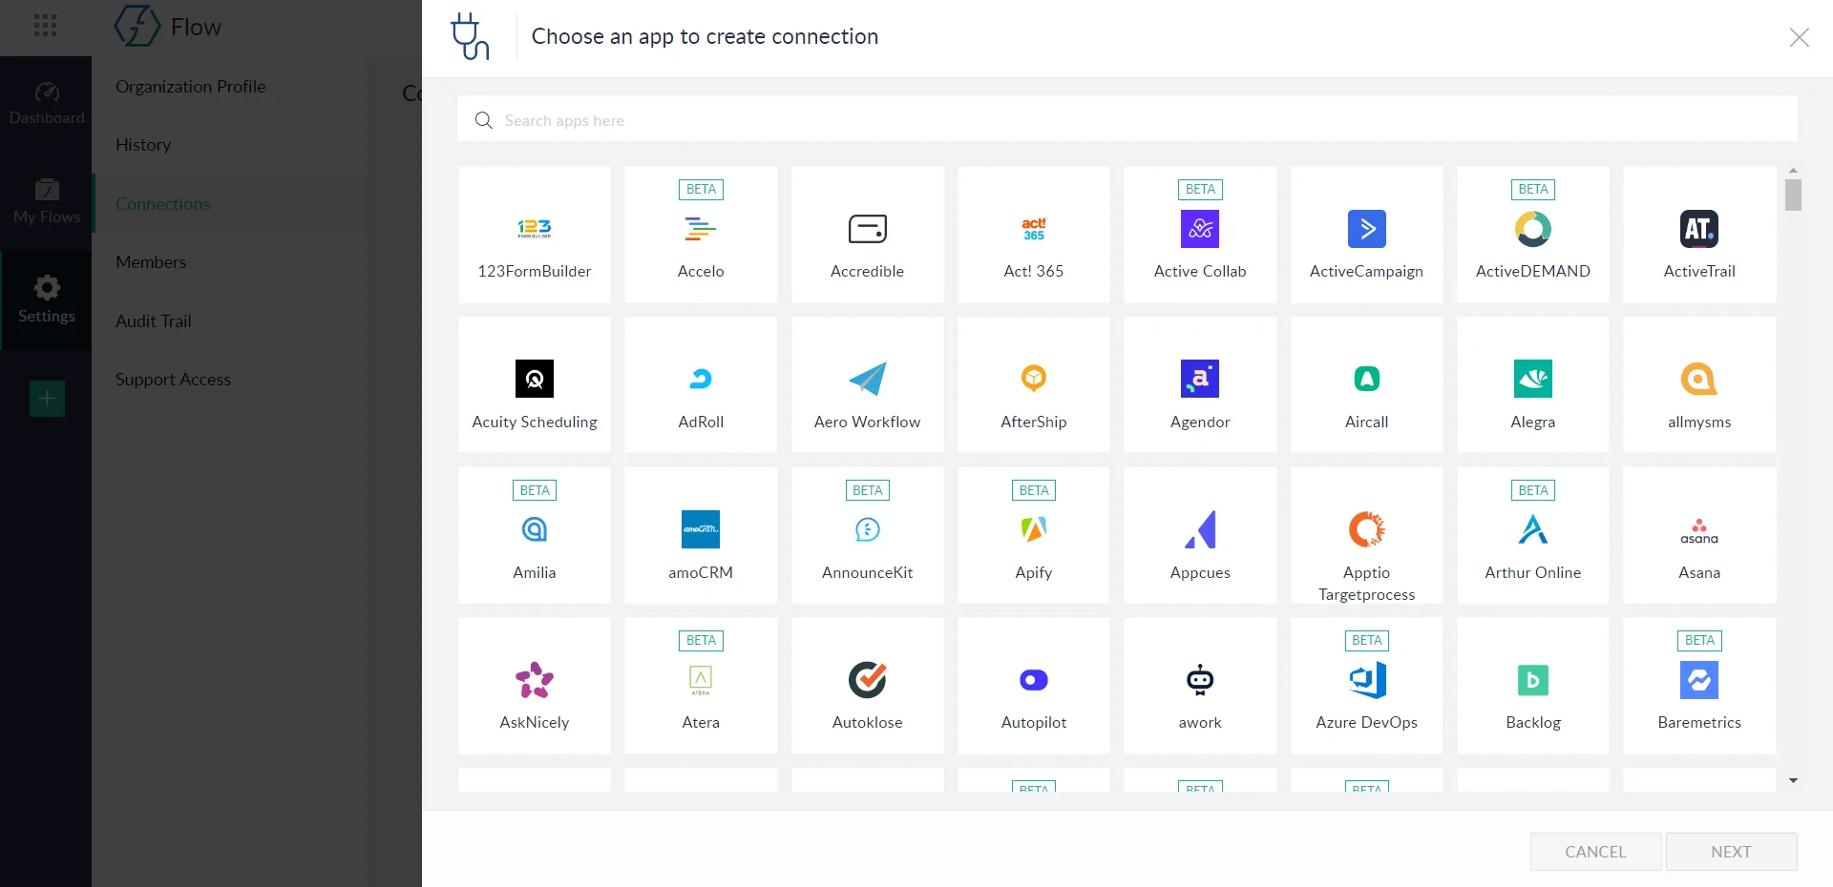The image size is (1833, 887).
Task: Pick the ActiveDEMAND app icon
Action: click(x=1533, y=229)
